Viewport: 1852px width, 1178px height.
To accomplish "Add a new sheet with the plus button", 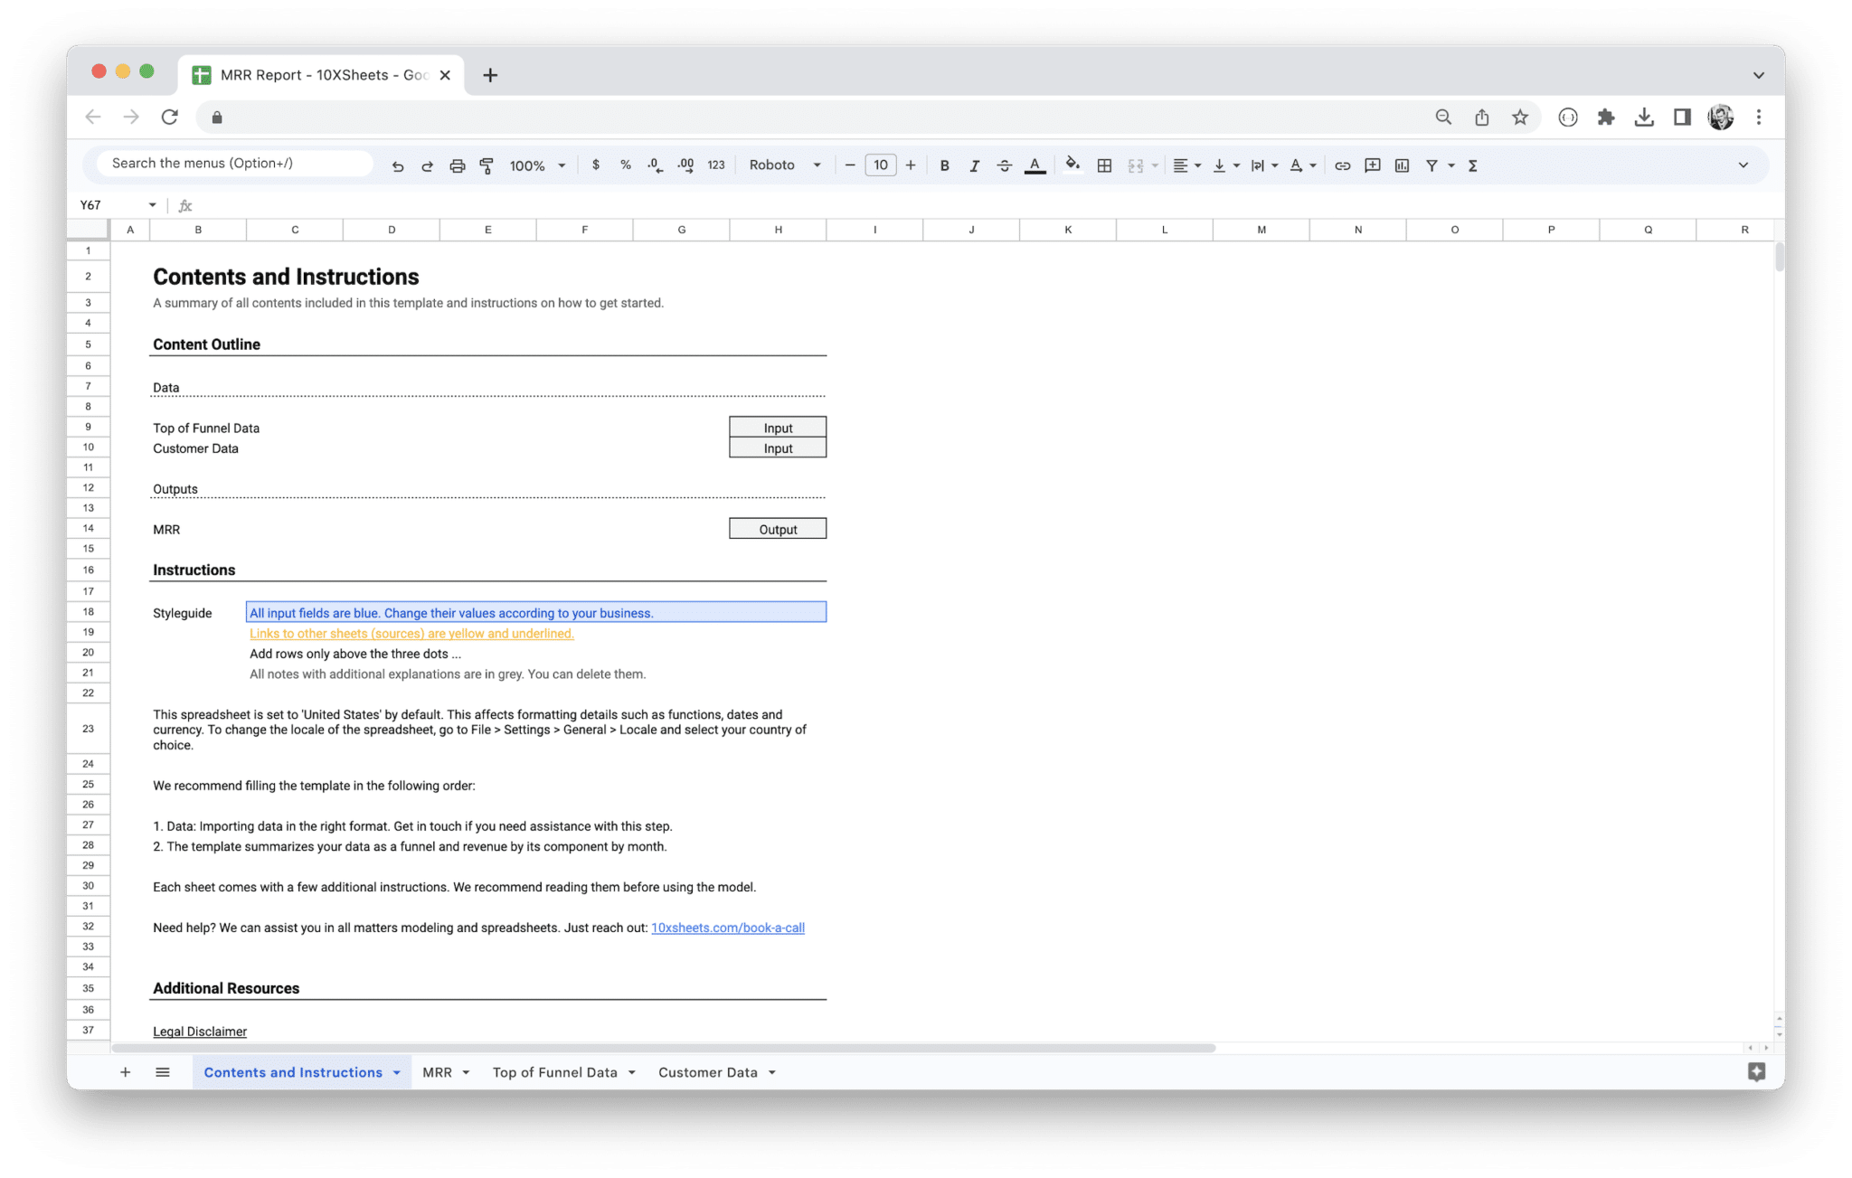I will [x=126, y=1072].
